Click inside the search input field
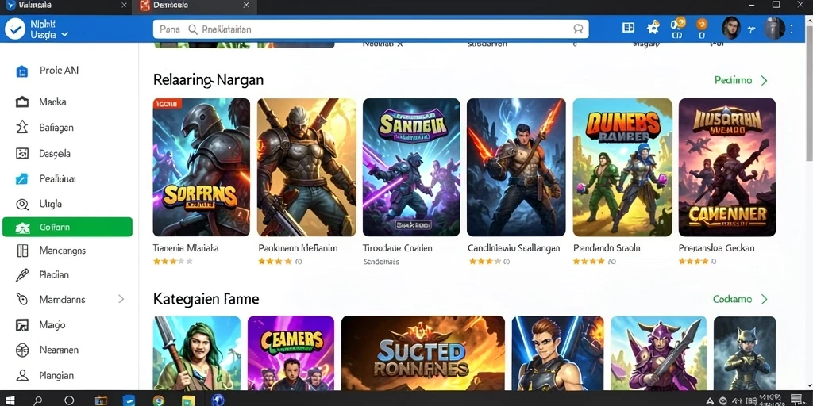813x406 pixels. coord(371,29)
